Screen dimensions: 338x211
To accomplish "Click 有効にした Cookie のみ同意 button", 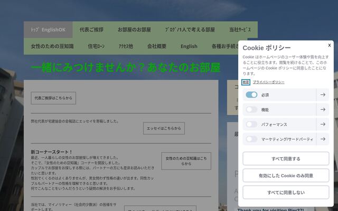I will 286,176.
